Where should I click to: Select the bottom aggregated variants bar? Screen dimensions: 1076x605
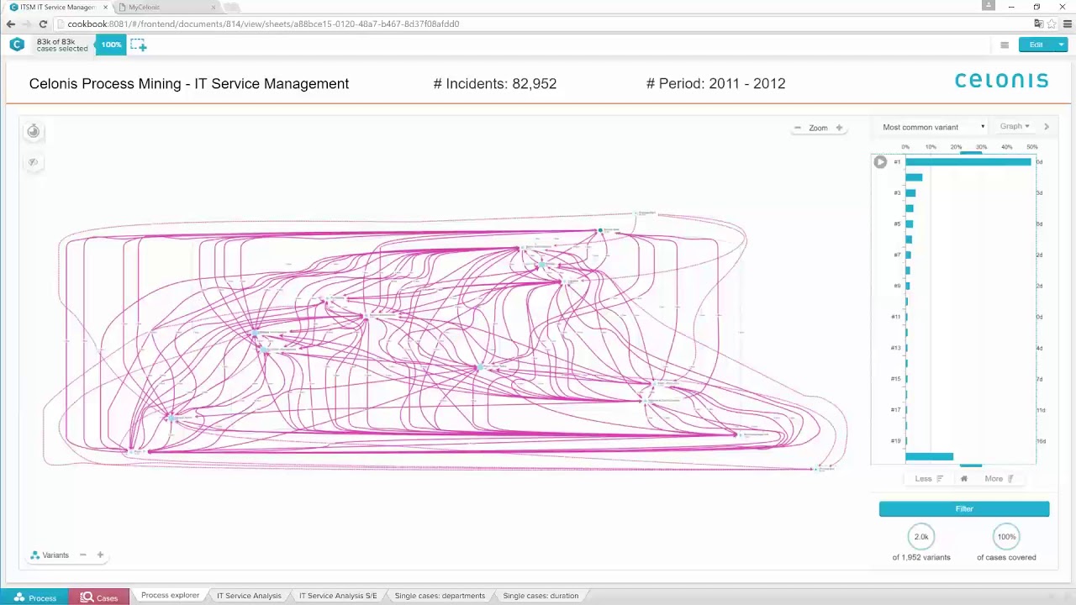tap(929, 456)
